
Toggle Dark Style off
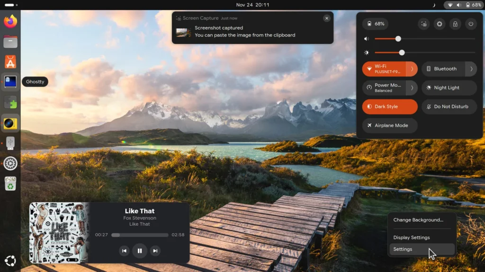coord(389,107)
